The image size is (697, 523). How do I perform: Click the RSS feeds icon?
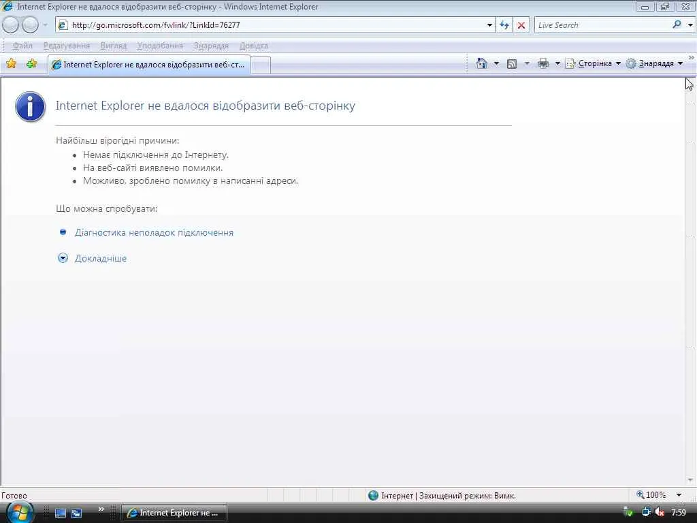pyautogui.click(x=512, y=63)
